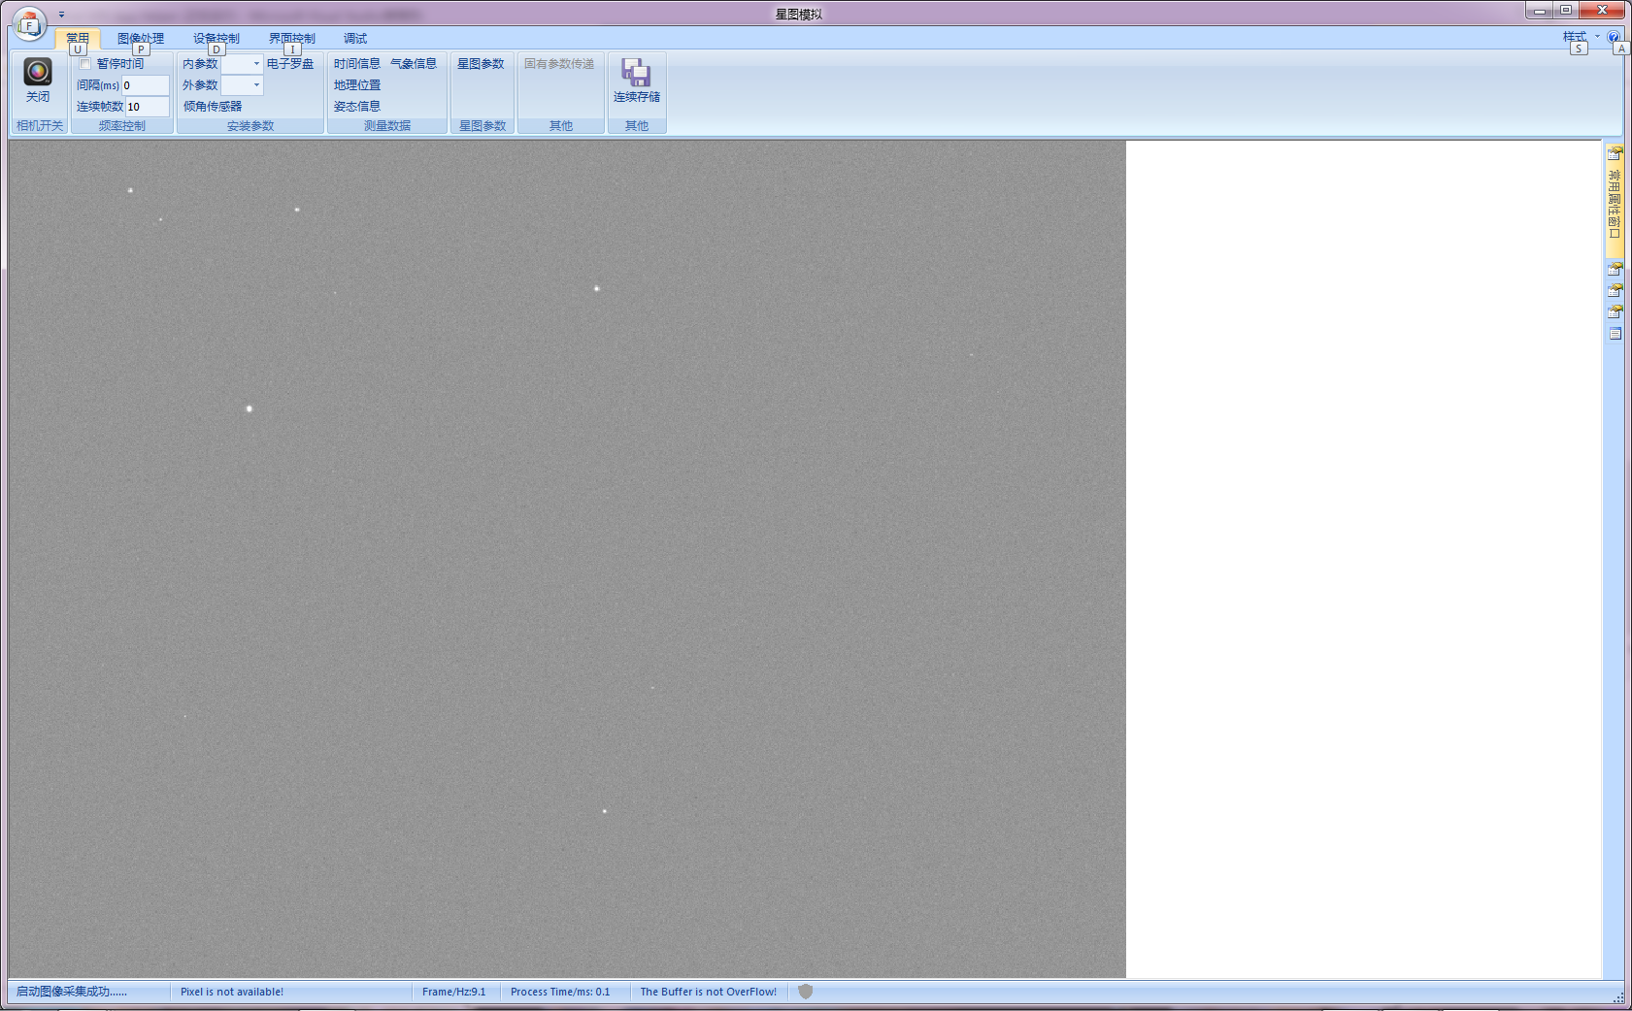Switch to the 调试 ribbon tab
The image size is (1632, 1011).
point(355,39)
